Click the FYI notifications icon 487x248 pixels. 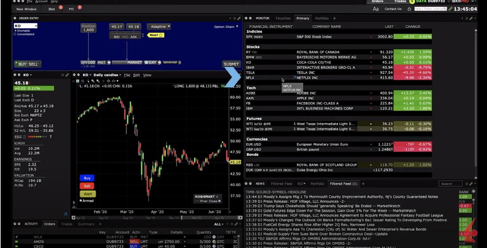[71, 9]
